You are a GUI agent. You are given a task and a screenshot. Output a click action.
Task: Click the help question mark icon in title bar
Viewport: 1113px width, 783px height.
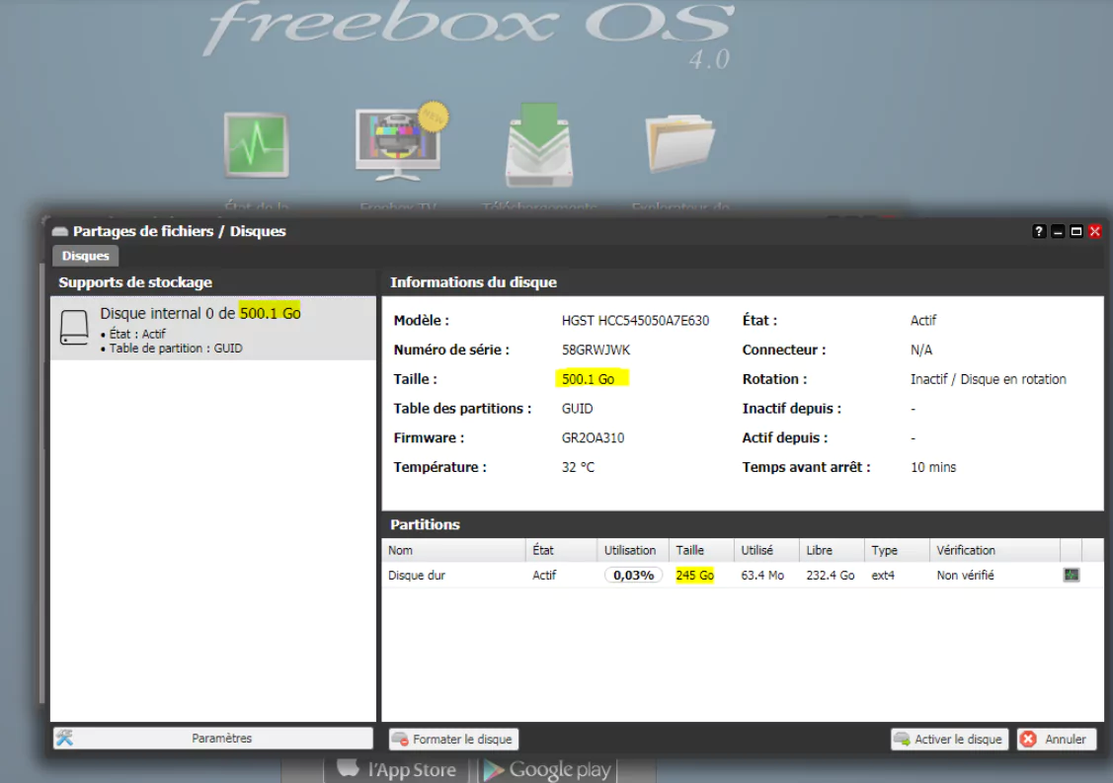(1039, 232)
